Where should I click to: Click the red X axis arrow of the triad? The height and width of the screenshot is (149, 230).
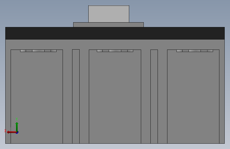click(x=12, y=132)
